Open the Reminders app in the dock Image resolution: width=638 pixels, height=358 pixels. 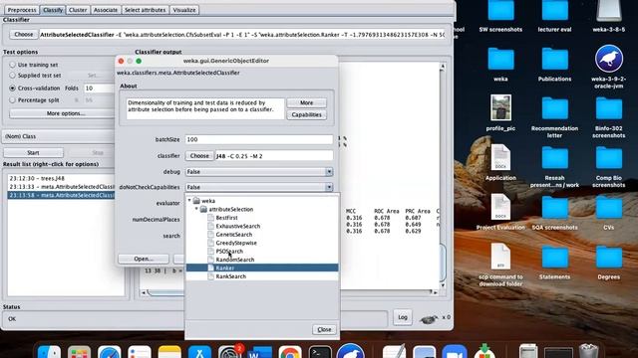point(140,352)
